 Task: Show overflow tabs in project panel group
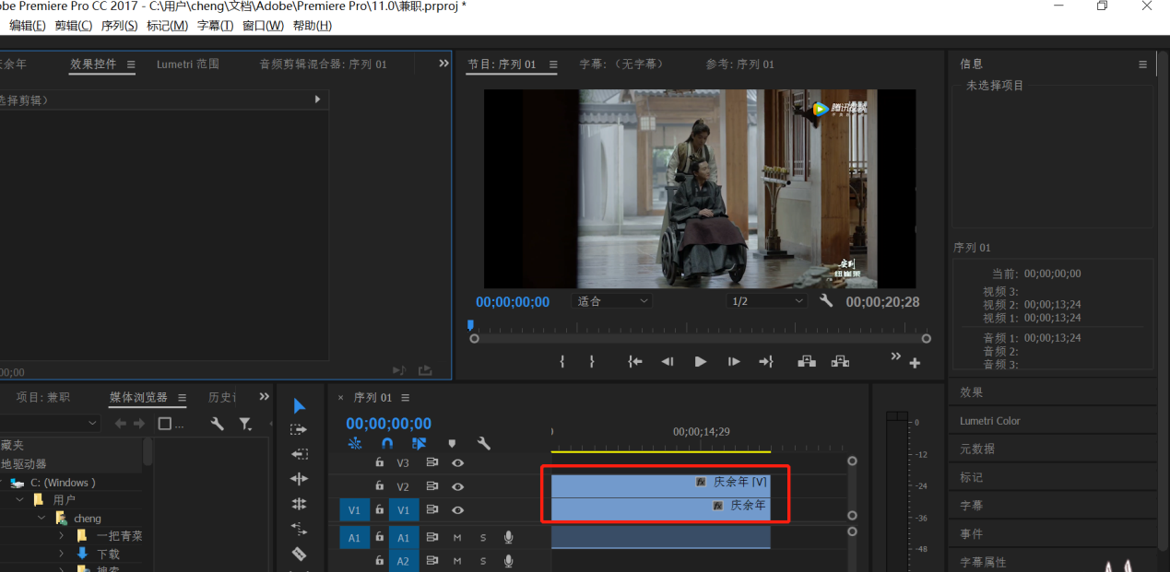click(265, 397)
